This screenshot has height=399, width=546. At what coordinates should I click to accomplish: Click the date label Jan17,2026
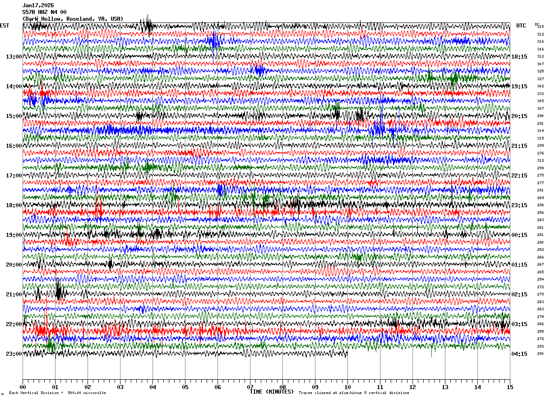tap(38, 5)
